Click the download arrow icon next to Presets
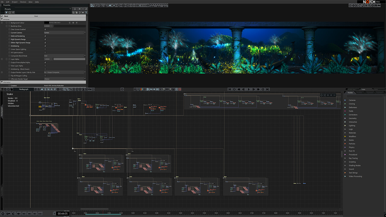Viewport: 386px width, 217px height. pos(75,9)
